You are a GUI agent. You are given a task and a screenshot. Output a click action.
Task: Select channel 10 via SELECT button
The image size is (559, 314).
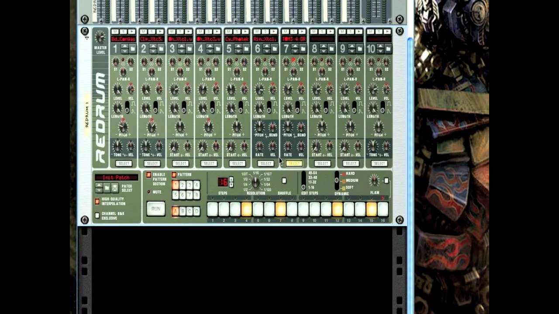pyautogui.click(x=379, y=164)
